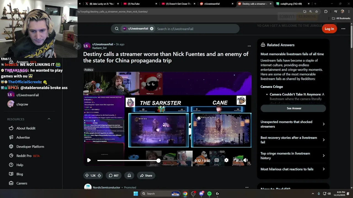
Task: Open Reddit Pro BETA in the sidebar
Action: click(24, 156)
